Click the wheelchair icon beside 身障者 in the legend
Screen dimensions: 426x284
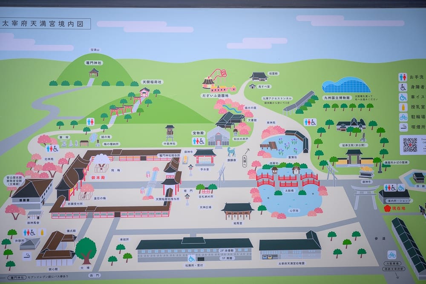coord(403,87)
